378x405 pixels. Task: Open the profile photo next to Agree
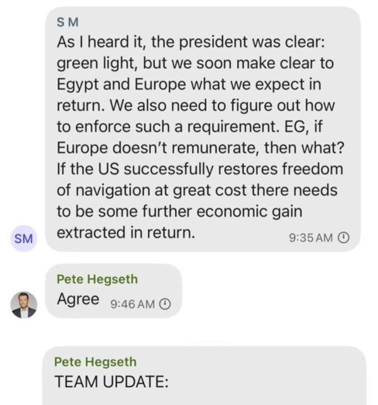[24, 304]
